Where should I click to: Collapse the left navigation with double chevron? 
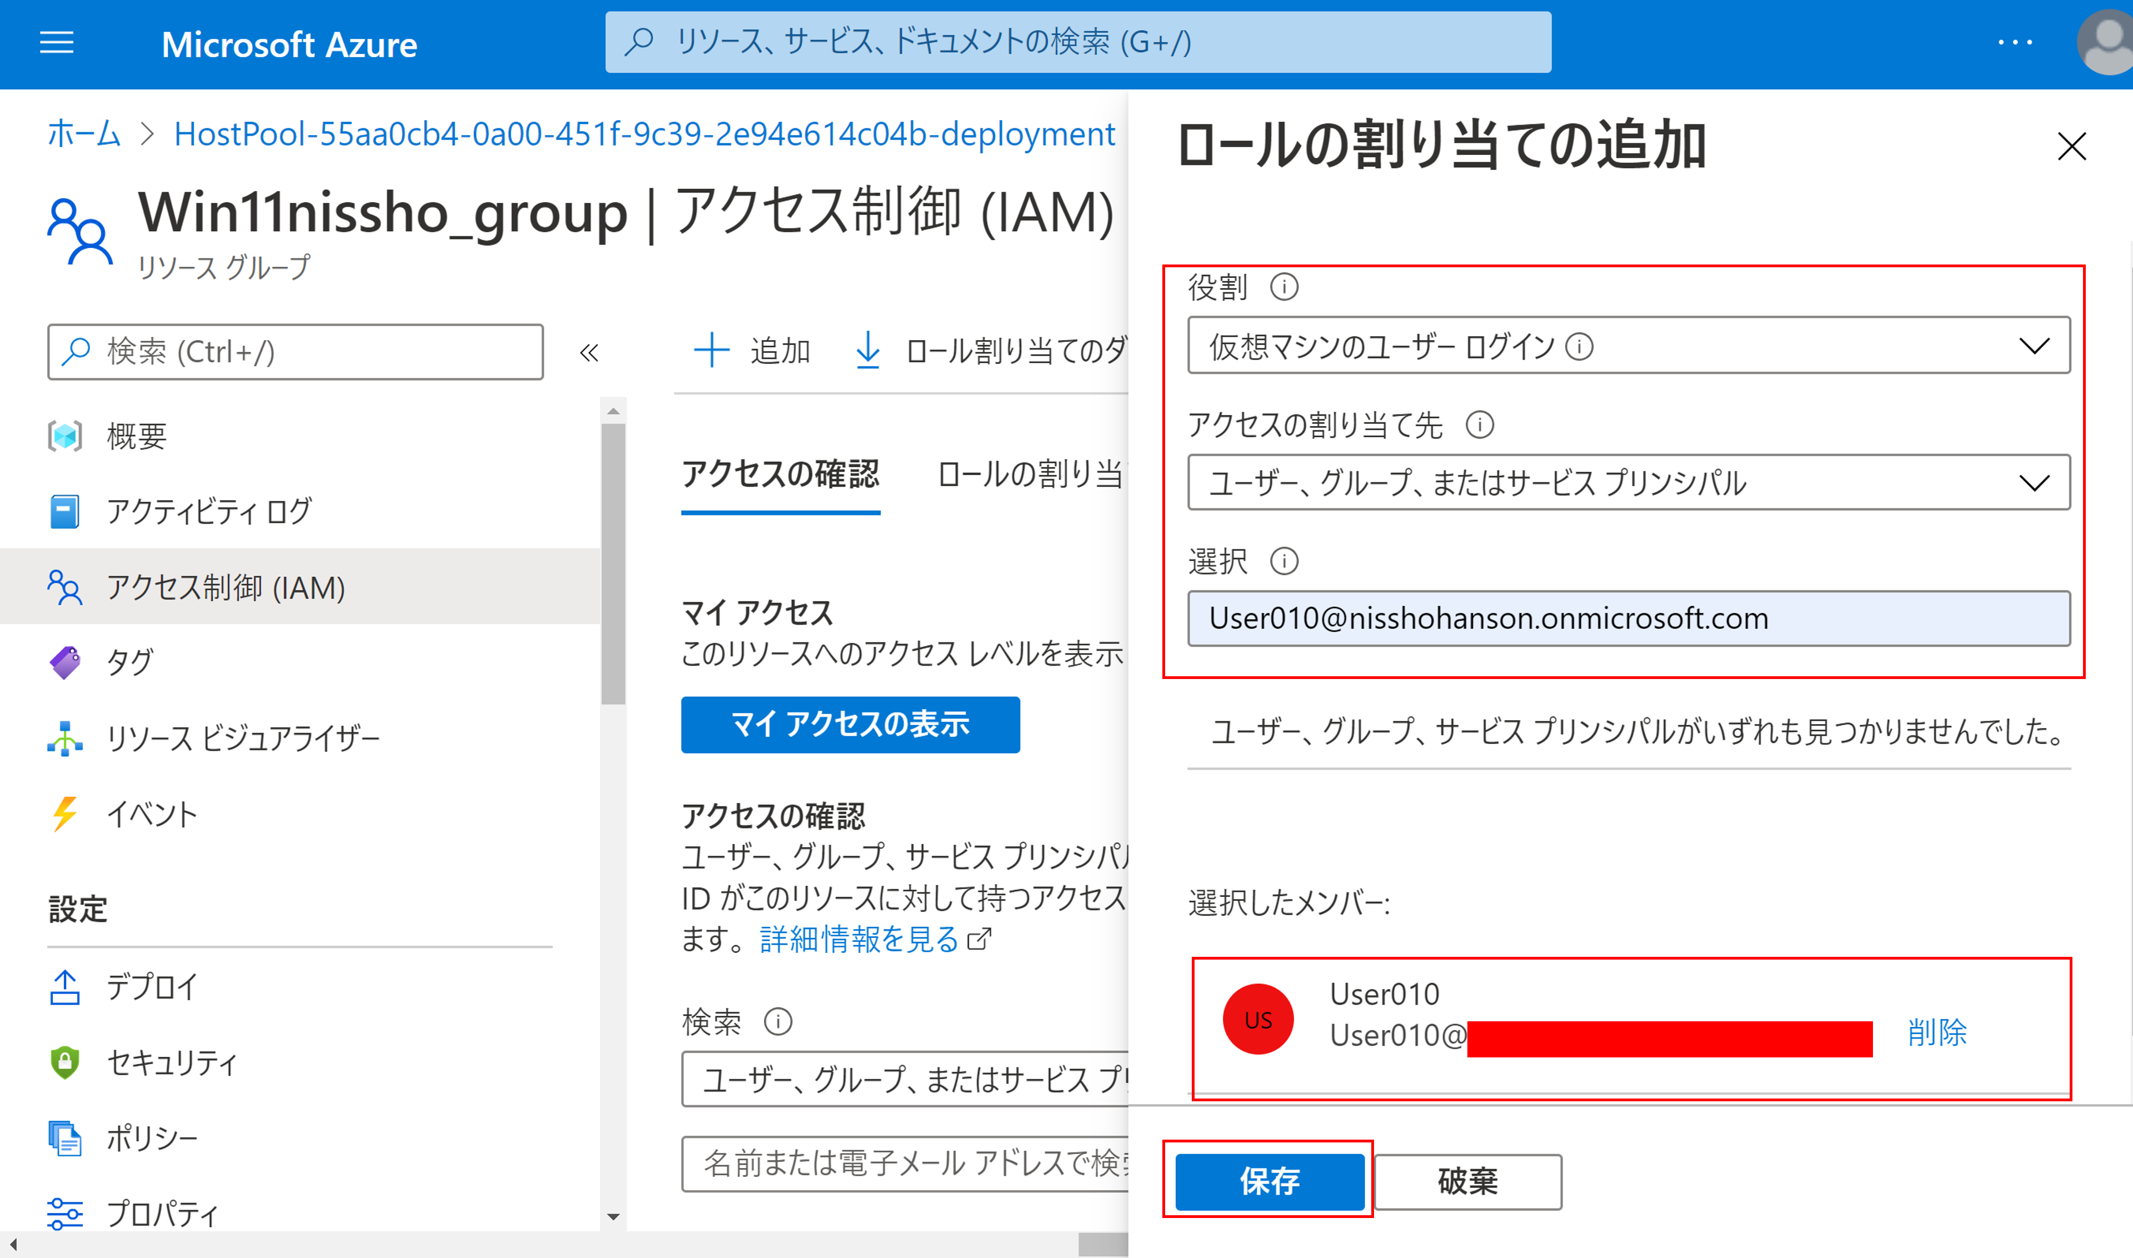point(589,353)
